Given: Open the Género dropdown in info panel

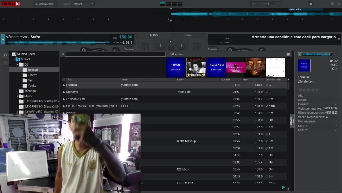Looking at the screenshot, I should pyautogui.click(x=336, y=104).
